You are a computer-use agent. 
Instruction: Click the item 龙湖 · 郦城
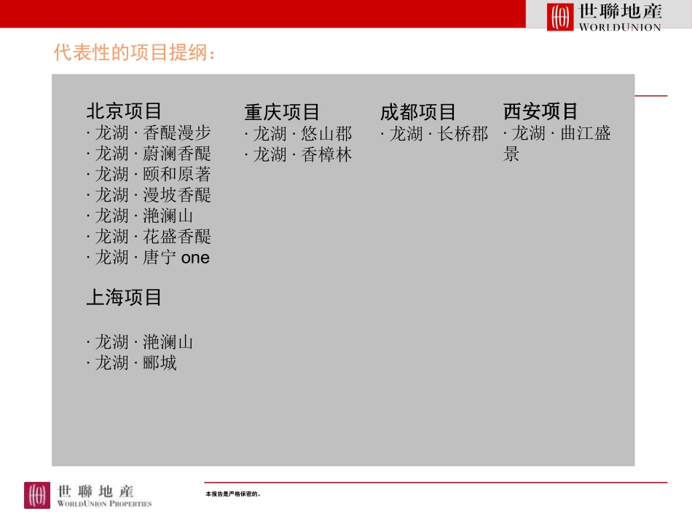pyautogui.click(x=132, y=363)
